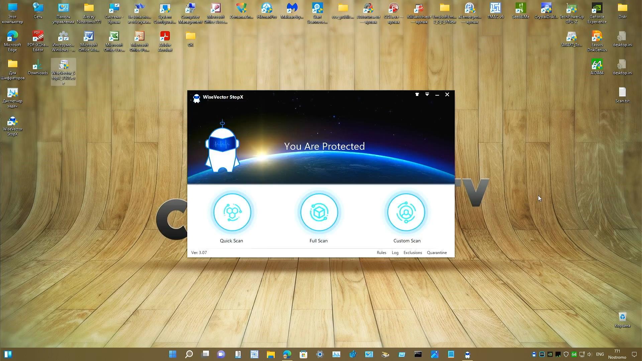Open CrystalDiskInfo from the desktop

point(546,9)
